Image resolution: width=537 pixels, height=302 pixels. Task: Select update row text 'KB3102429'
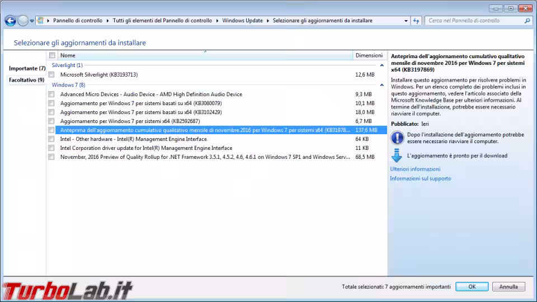pos(141,112)
